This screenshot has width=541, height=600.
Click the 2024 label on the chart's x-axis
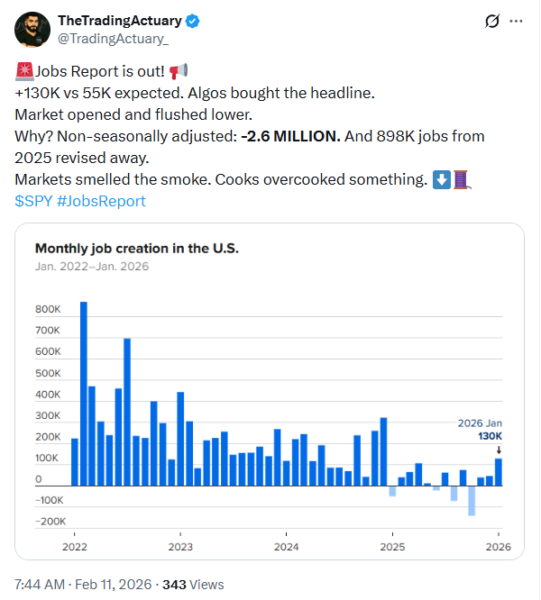click(286, 547)
